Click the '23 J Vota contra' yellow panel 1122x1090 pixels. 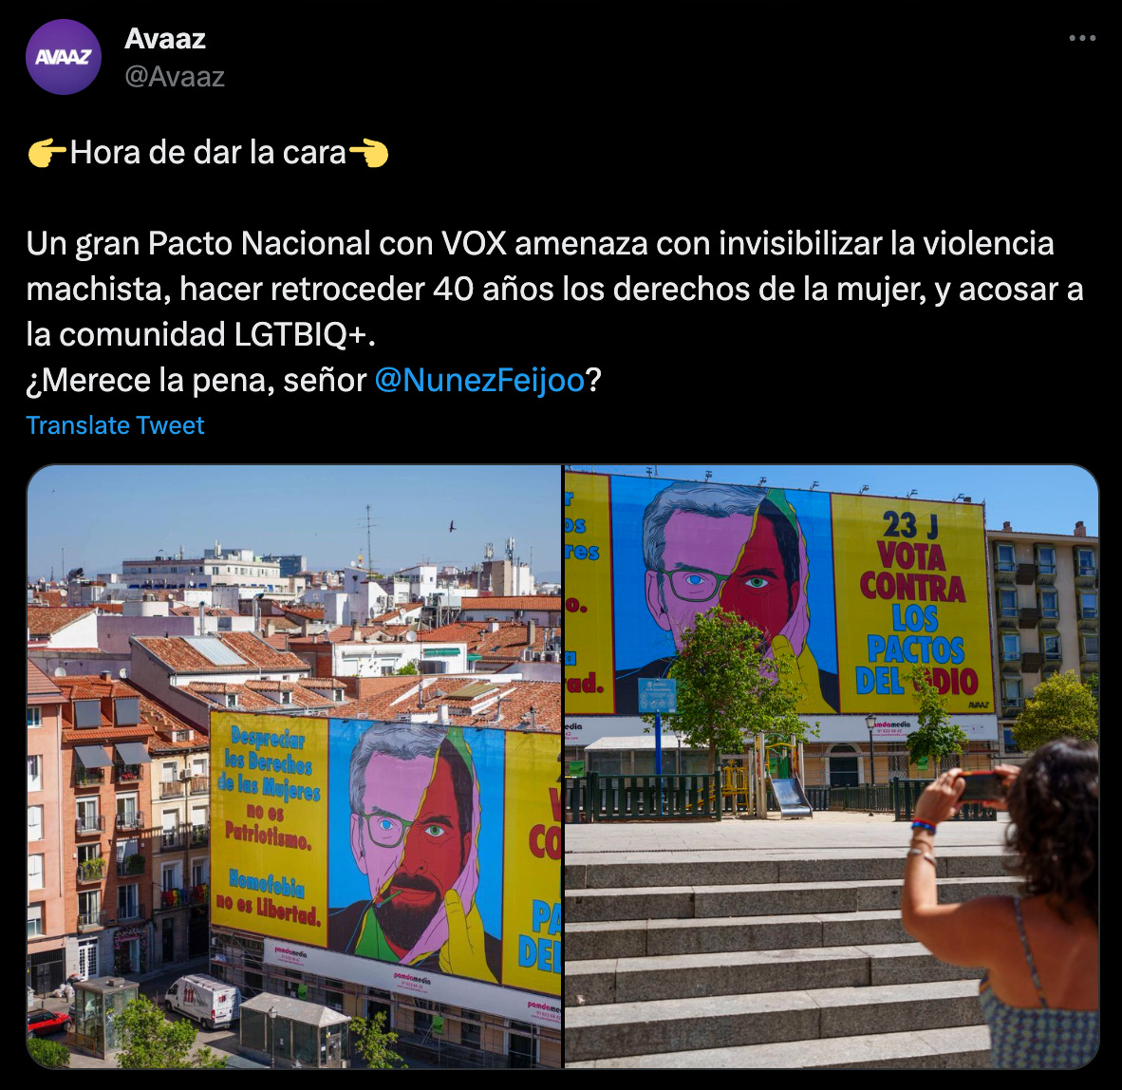coord(914,605)
